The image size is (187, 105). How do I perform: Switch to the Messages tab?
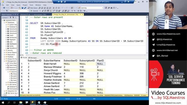32,58
